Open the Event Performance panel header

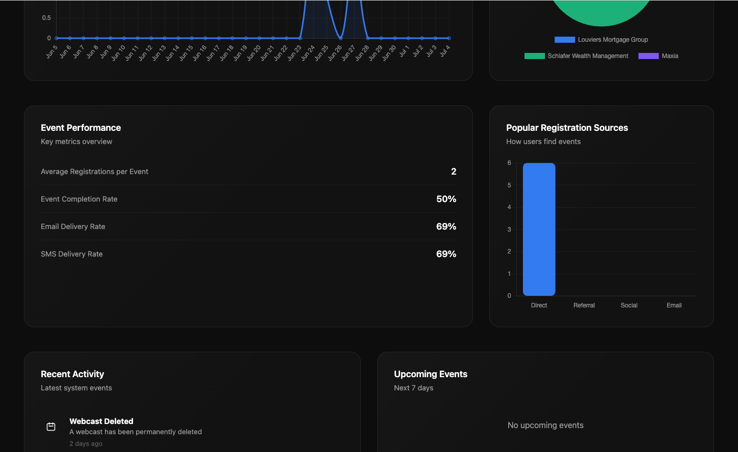pos(81,127)
